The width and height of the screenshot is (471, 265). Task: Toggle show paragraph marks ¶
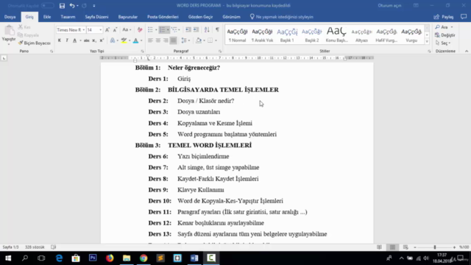pos(217,29)
